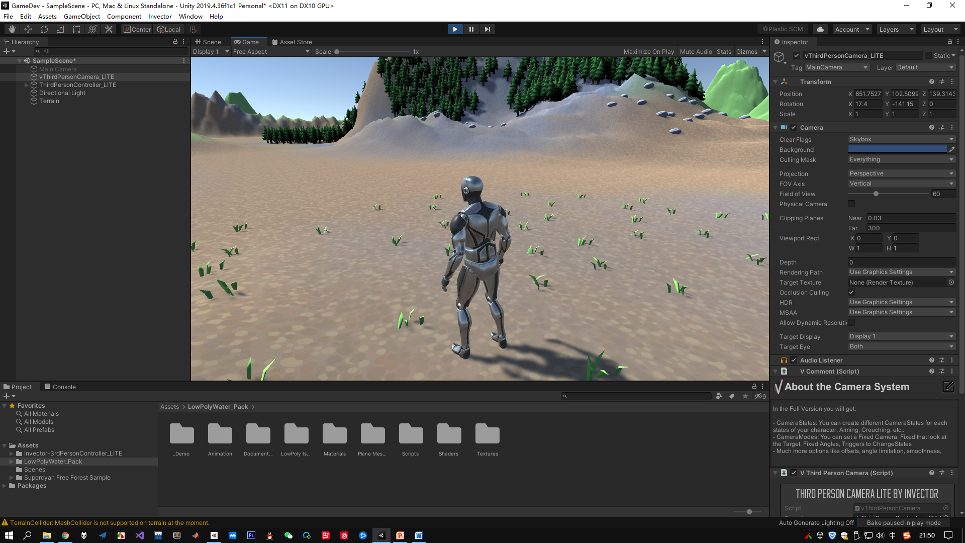Toggle hidden packages visibility count

[x=760, y=396]
